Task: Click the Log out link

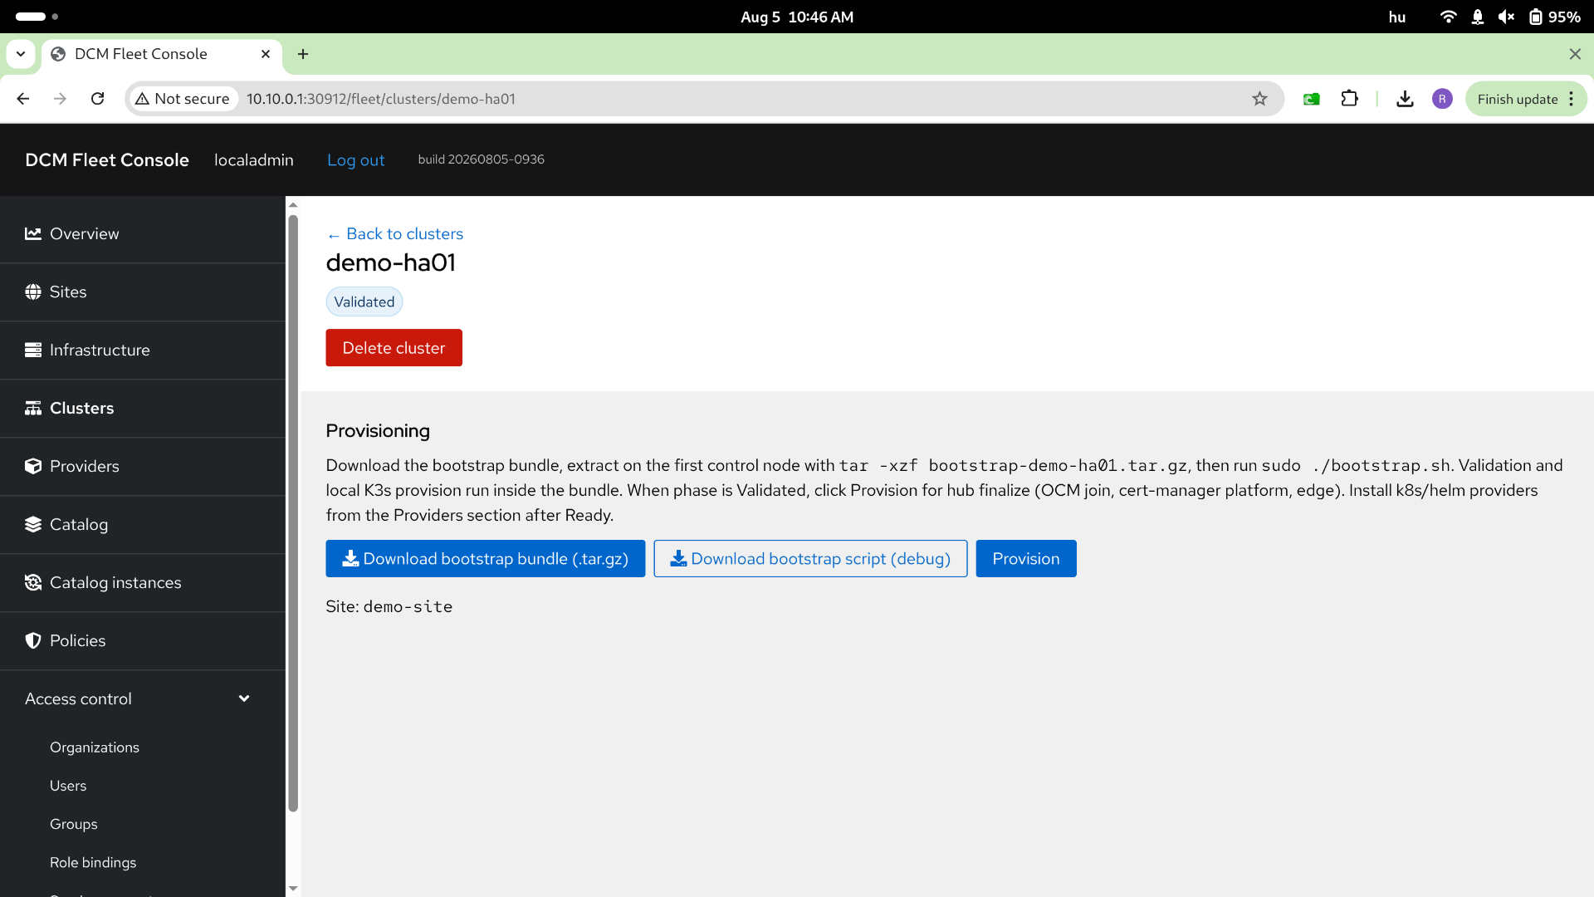Action: [x=355, y=160]
